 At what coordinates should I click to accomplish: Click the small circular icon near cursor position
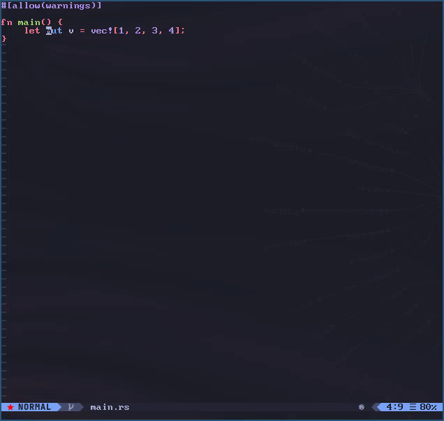point(362,407)
